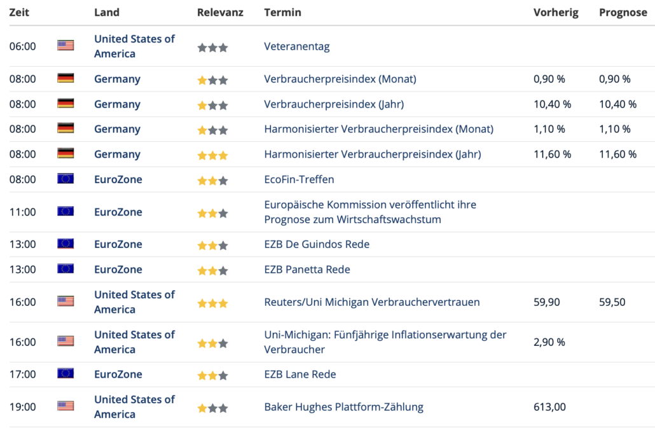Click the German flag beside Verbraucherpreisindex (Jahr)
The width and height of the screenshot is (655, 428).
click(65, 103)
